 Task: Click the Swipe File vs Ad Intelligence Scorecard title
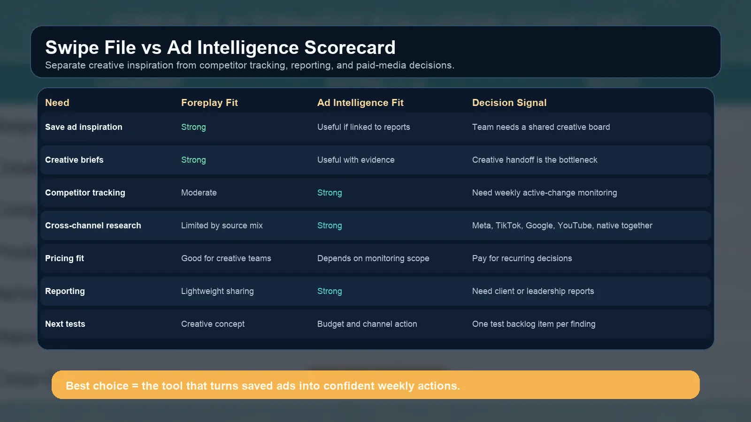click(x=220, y=48)
